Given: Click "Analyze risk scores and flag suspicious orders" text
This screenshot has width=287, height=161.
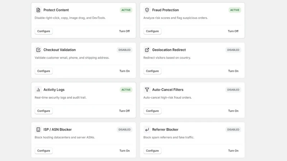Looking at the screenshot, I should tap(175, 18).
